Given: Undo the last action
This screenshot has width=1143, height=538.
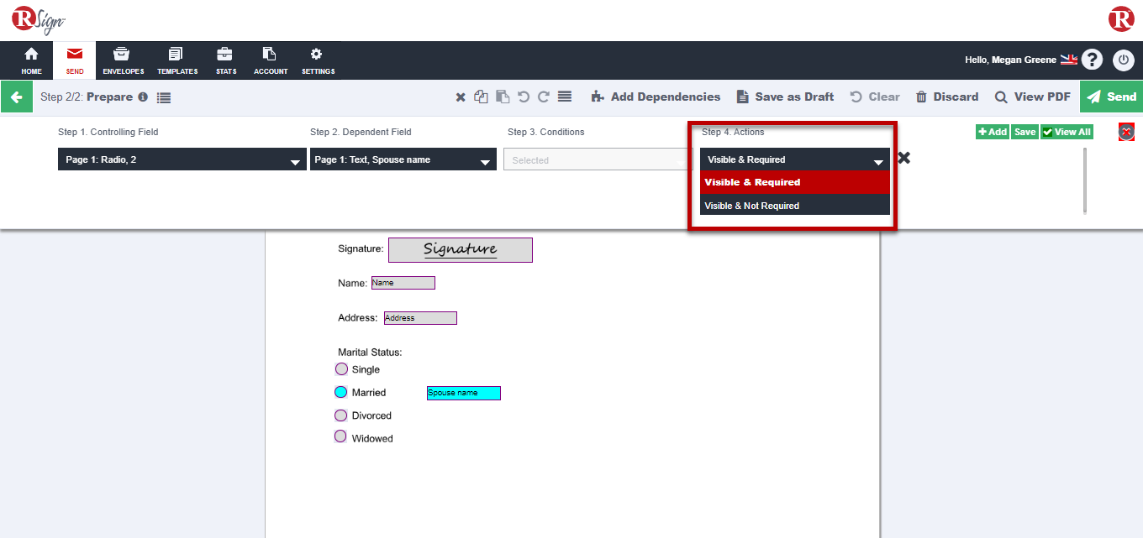Looking at the screenshot, I should tap(524, 97).
